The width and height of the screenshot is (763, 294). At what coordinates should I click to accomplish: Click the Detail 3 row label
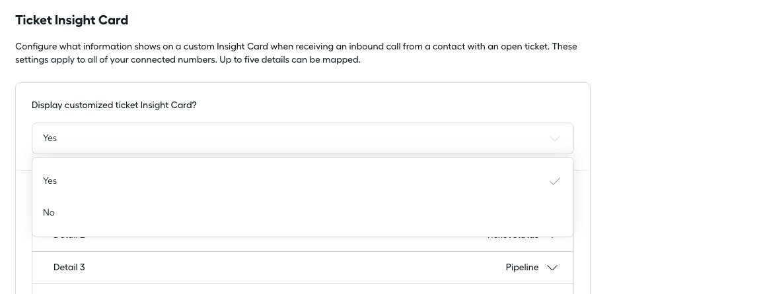(69, 268)
